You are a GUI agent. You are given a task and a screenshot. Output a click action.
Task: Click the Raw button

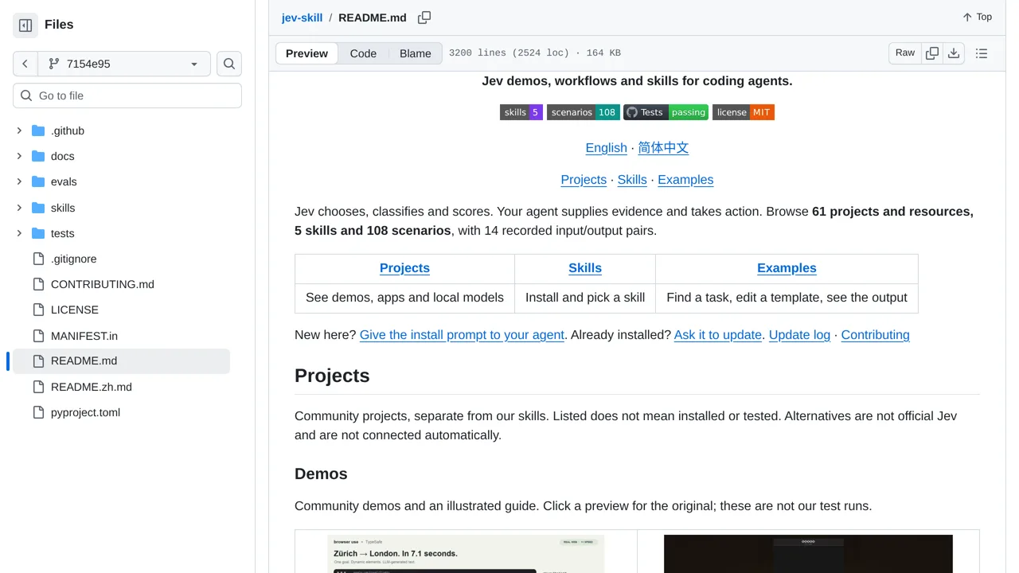click(x=905, y=53)
